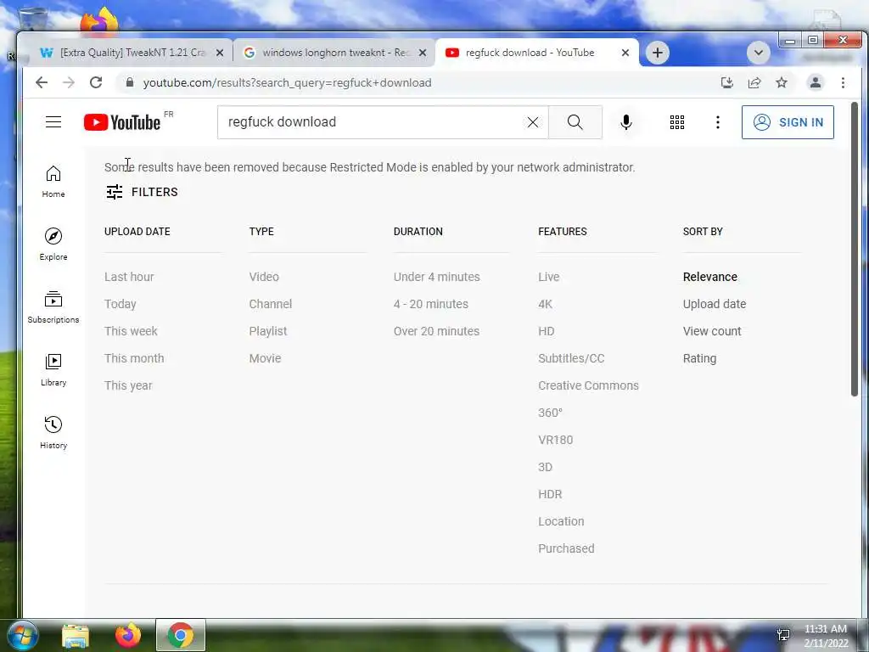Open Explore in the sidebar
The image size is (869, 652).
53,244
